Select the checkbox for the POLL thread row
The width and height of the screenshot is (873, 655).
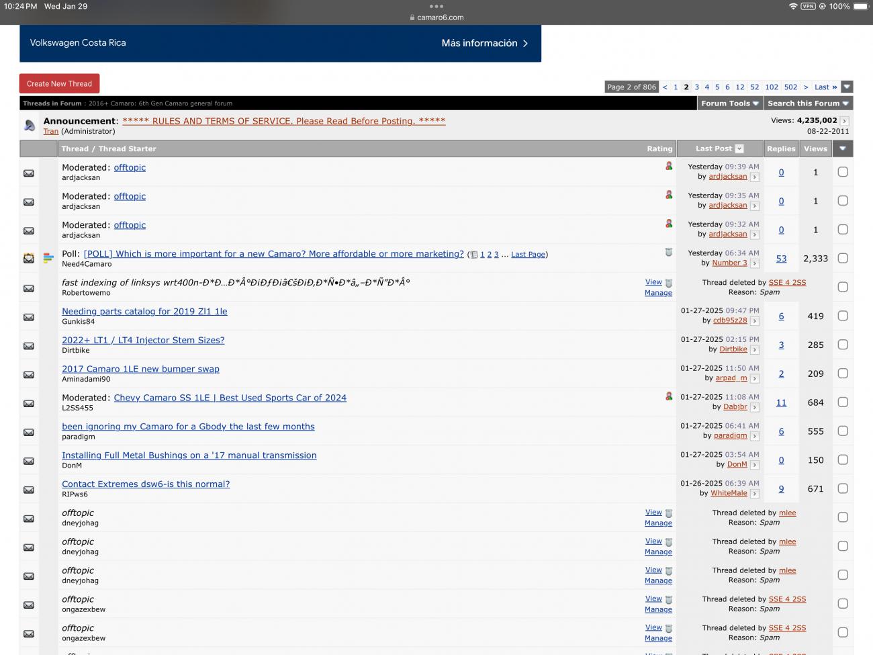tap(843, 257)
